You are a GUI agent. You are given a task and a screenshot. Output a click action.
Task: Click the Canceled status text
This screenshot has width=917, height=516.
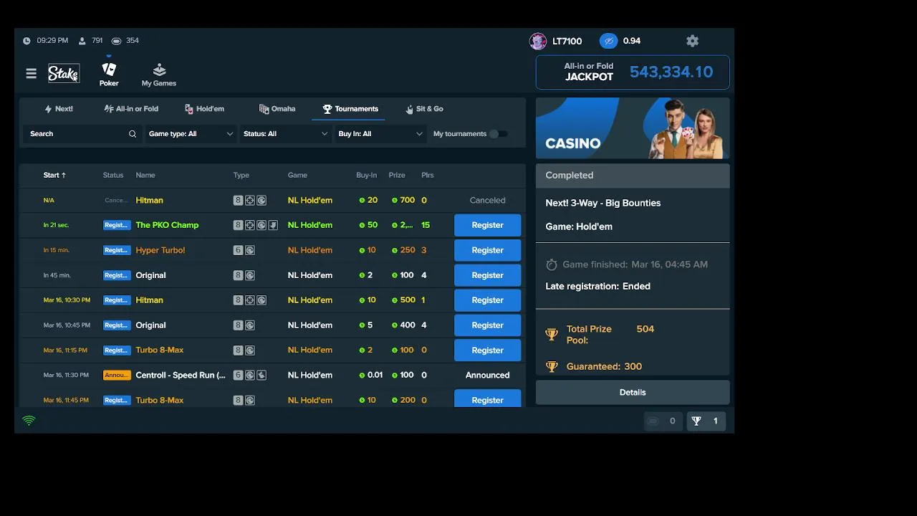tap(487, 201)
